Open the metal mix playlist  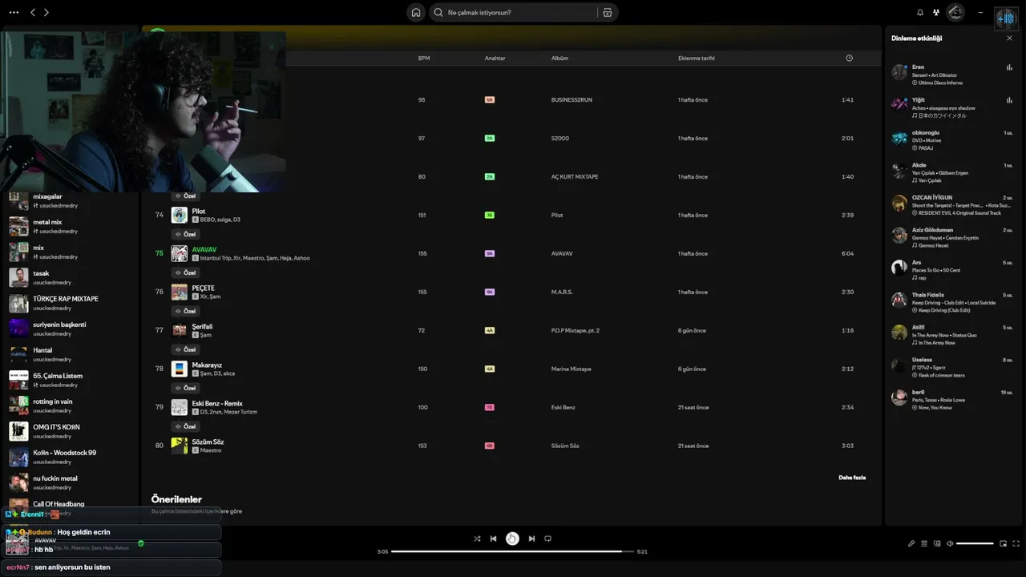pyautogui.click(x=71, y=226)
